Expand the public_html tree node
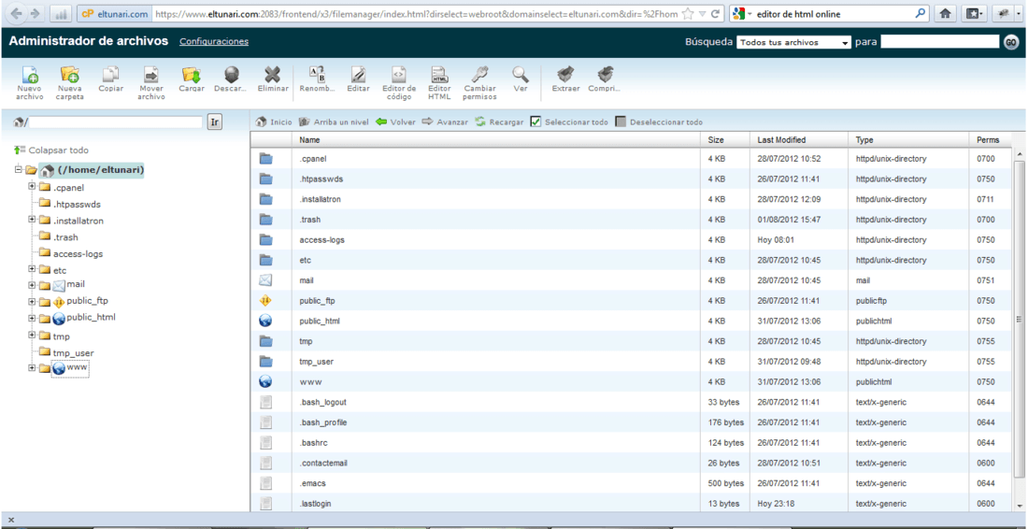The width and height of the screenshot is (1028, 529). [32, 318]
